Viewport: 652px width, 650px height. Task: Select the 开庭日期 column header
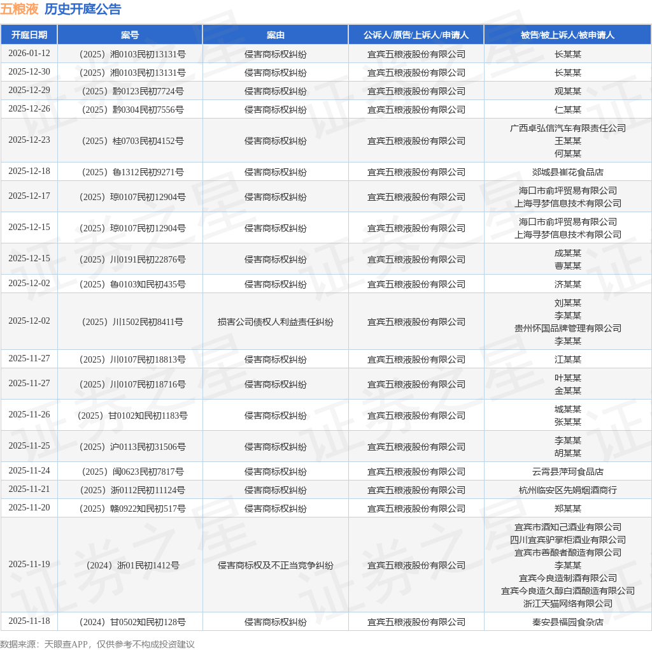coord(29,35)
